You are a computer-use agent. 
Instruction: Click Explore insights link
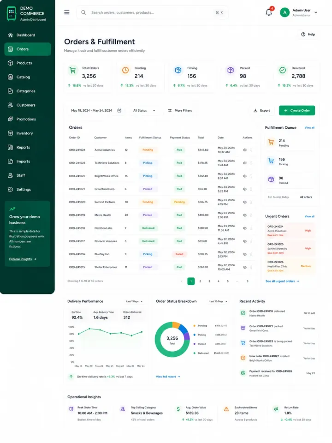[x=23, y=259]
